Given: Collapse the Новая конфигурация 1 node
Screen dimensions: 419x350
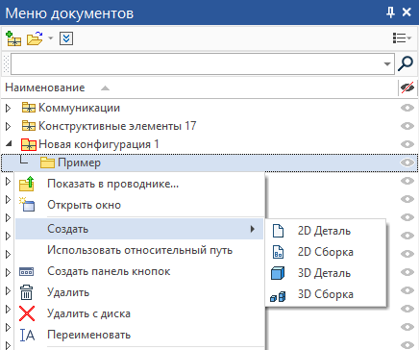Looking at the screenshot, I should [9, 144].
